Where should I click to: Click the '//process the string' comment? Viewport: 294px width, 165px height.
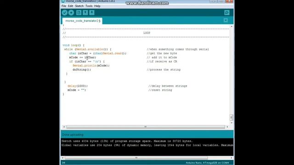point(164,70)
